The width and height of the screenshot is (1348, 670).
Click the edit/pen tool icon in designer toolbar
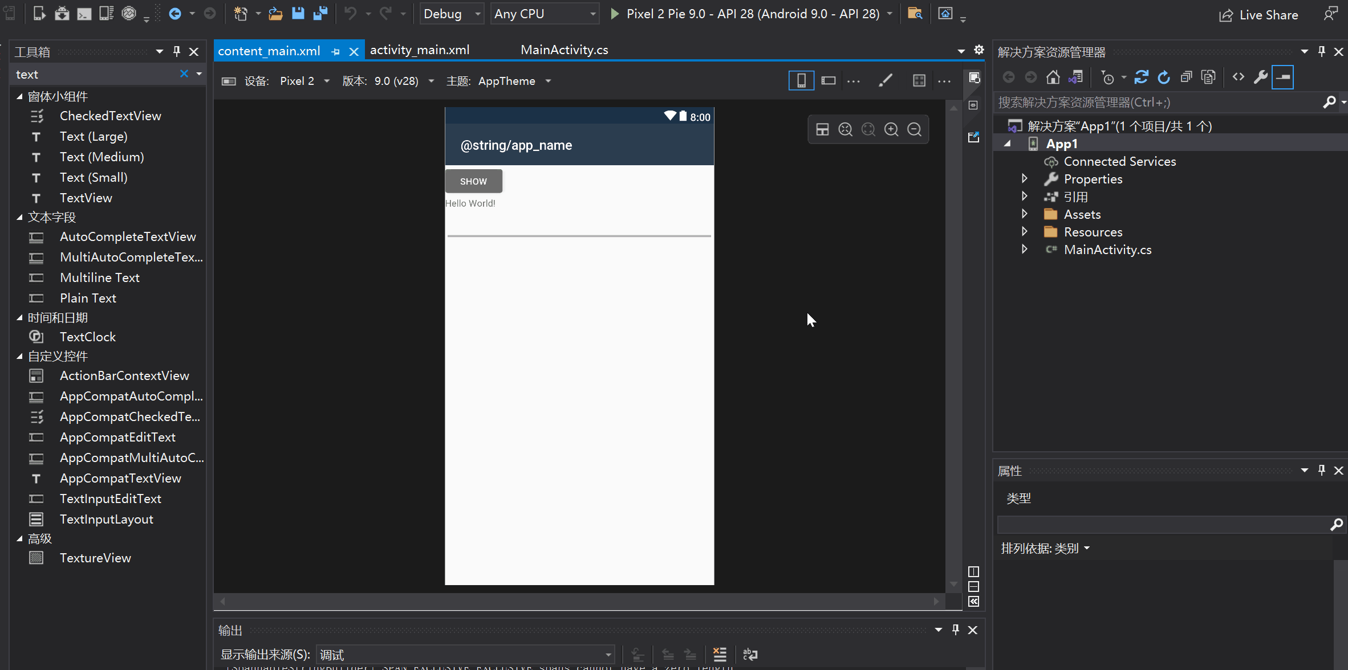[886, 81]
